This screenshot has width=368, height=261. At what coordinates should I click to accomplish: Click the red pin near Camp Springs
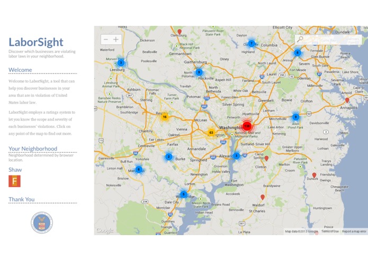tap(266, 159)
